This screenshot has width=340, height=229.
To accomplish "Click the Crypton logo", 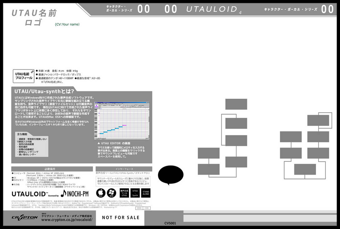I will pos(24,217).
